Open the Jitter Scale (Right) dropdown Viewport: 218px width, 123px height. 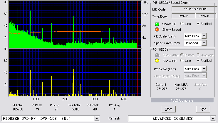click(204, 76)
